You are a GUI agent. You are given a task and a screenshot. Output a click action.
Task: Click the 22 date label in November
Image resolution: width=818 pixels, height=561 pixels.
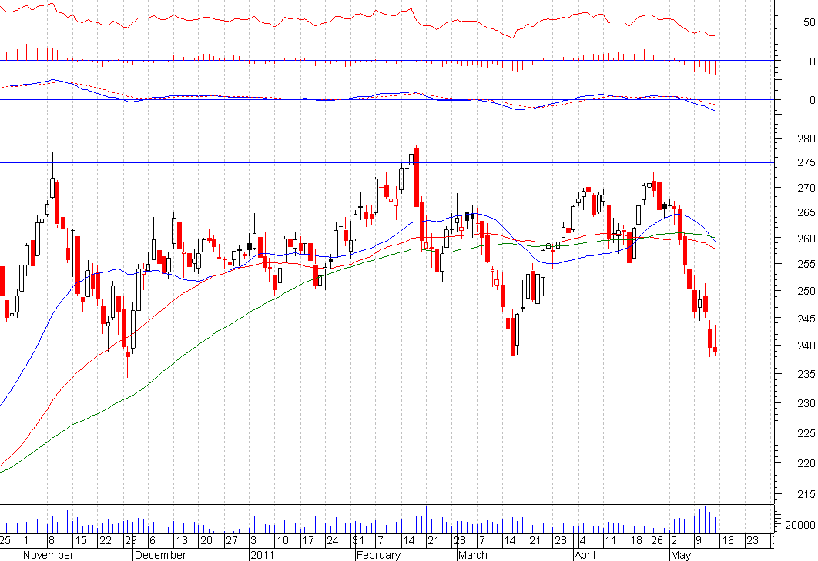(x=106, y=541)
